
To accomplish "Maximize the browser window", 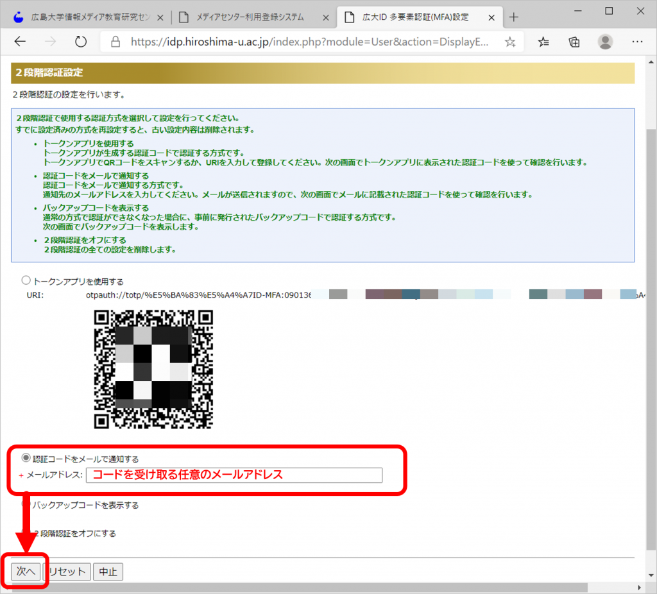I will (609, 12).
